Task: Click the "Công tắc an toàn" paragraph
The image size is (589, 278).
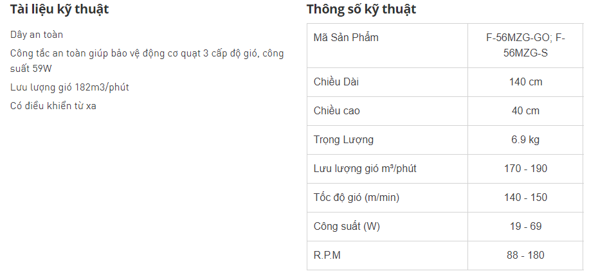Action: [x=147, y=60]
